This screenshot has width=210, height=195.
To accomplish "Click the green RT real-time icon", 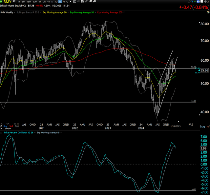I will [195, 1].
